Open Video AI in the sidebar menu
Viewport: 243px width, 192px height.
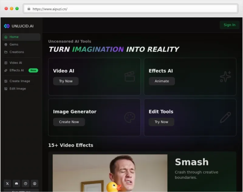pyautogui.click(x=15, y=63)
